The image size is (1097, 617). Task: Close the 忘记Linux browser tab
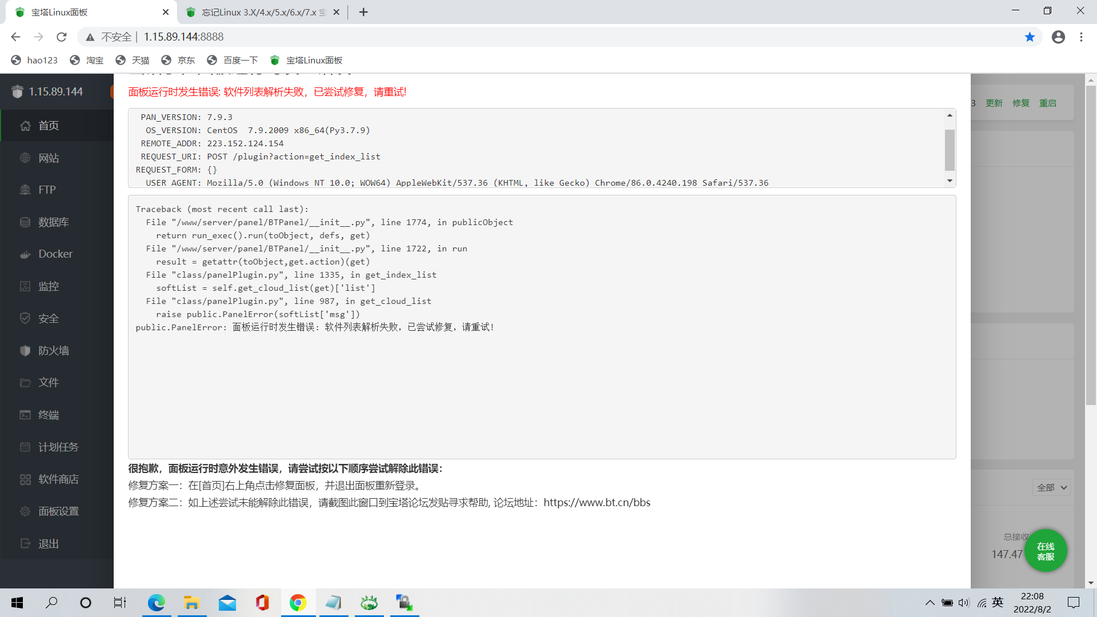tap(336, 12)
